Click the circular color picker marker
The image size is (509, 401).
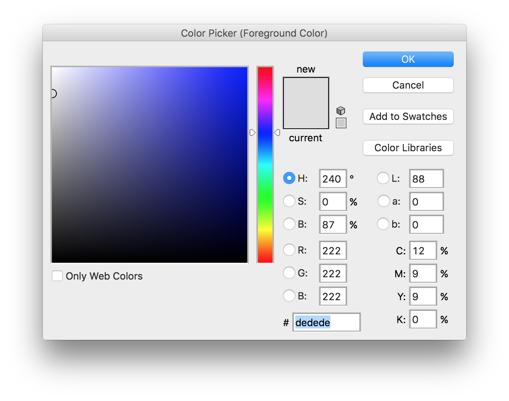54,93
